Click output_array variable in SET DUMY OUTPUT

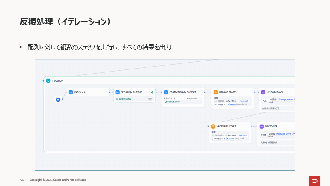pyautogui.click(x=124, y=98)
